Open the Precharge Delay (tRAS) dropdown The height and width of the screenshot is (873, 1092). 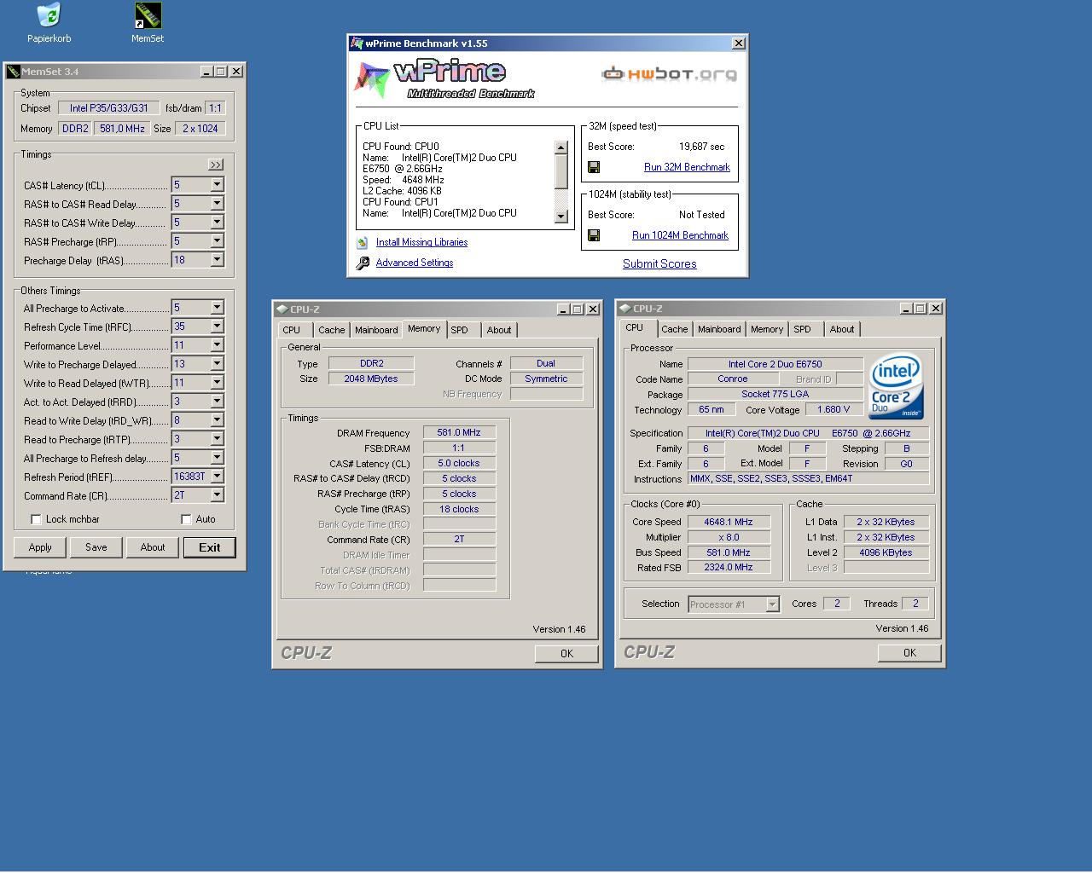point(217,260)
